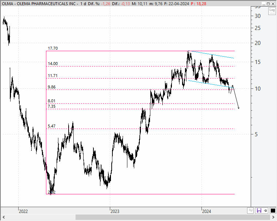This screenshot has width=277, height=221.
Task: Click the 15 price axis label
Action: click(258, 62)
